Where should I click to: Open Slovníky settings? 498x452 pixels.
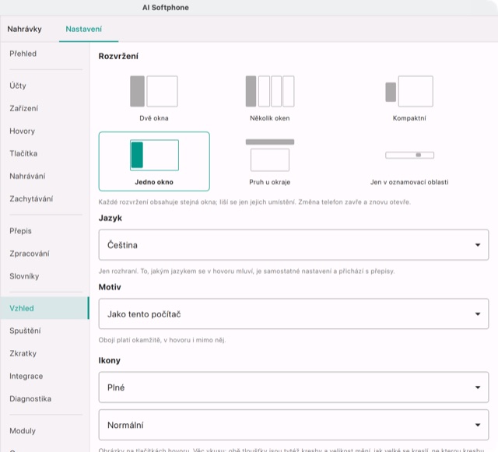pyautogui.click(x=24, y=276)
